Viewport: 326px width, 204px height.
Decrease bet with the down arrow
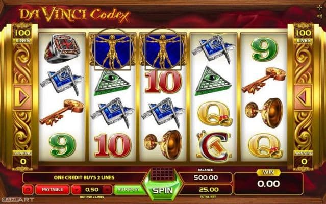coord(77,190)
